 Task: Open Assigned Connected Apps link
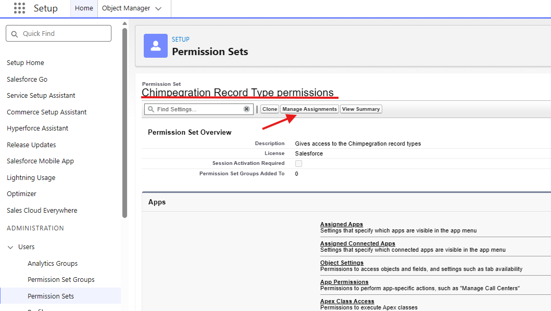358,243
